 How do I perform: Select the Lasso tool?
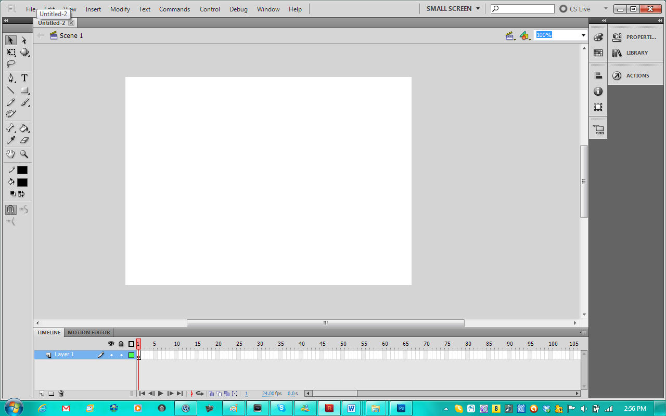click(x=10, y=64)
